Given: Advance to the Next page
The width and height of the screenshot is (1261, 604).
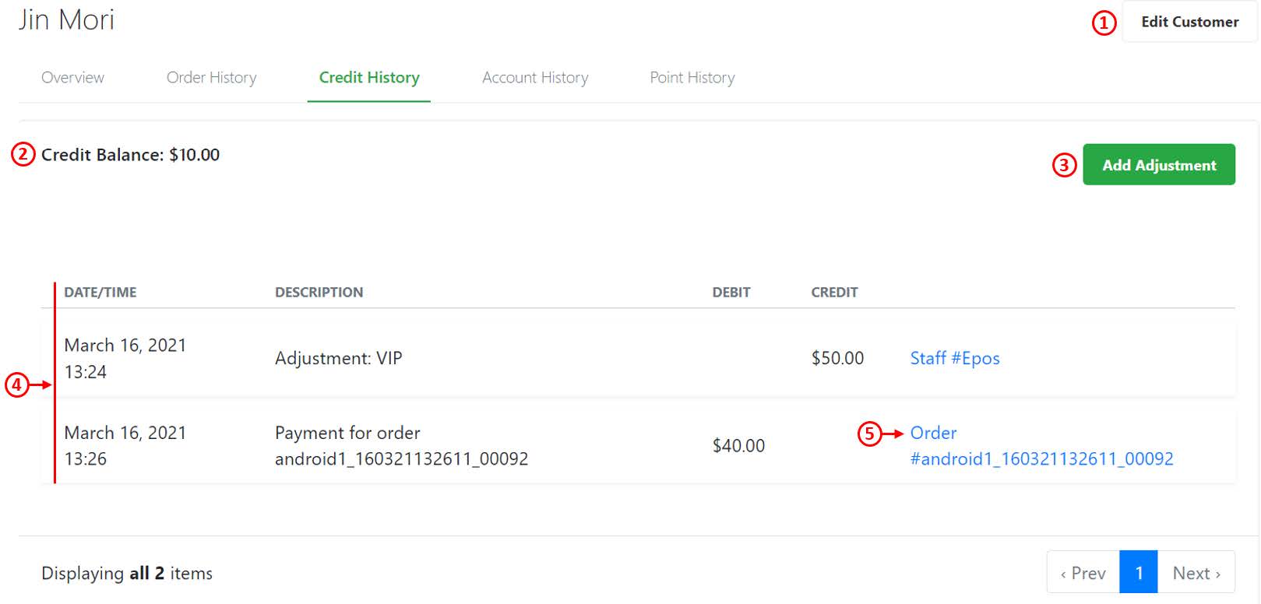Looking at the screenshot, I should 1196,573.
